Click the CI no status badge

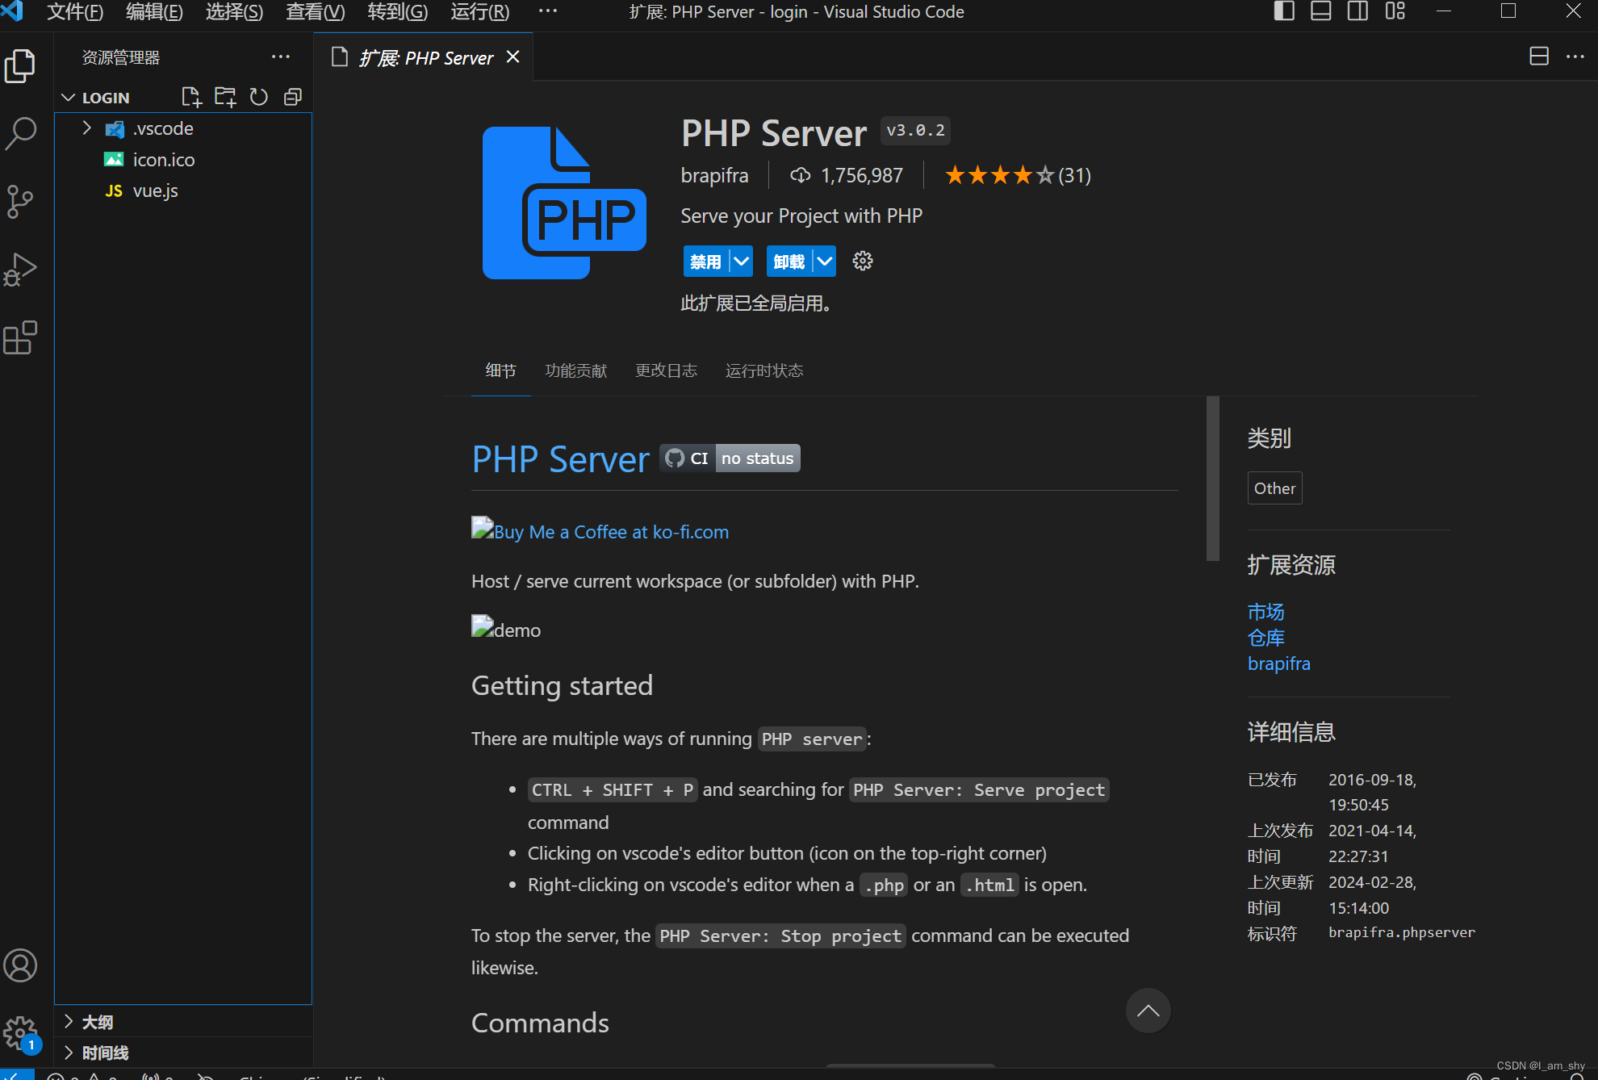[x=730, y=458]
